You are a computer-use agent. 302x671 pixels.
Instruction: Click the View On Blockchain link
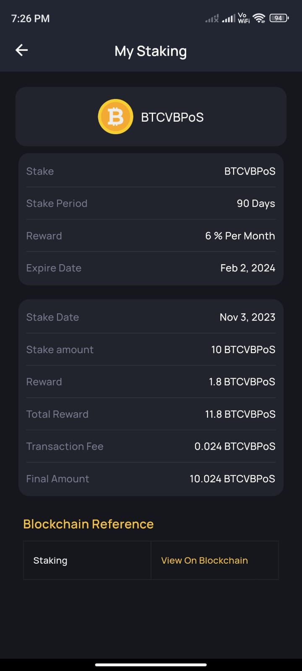(204, 560)
